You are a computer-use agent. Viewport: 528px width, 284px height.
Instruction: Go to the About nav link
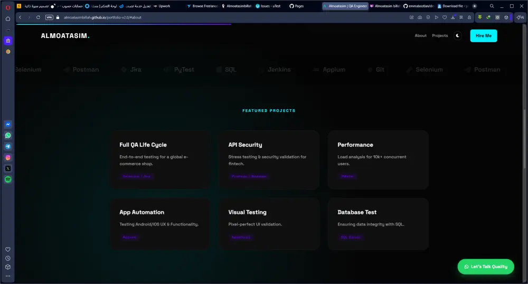421,36
